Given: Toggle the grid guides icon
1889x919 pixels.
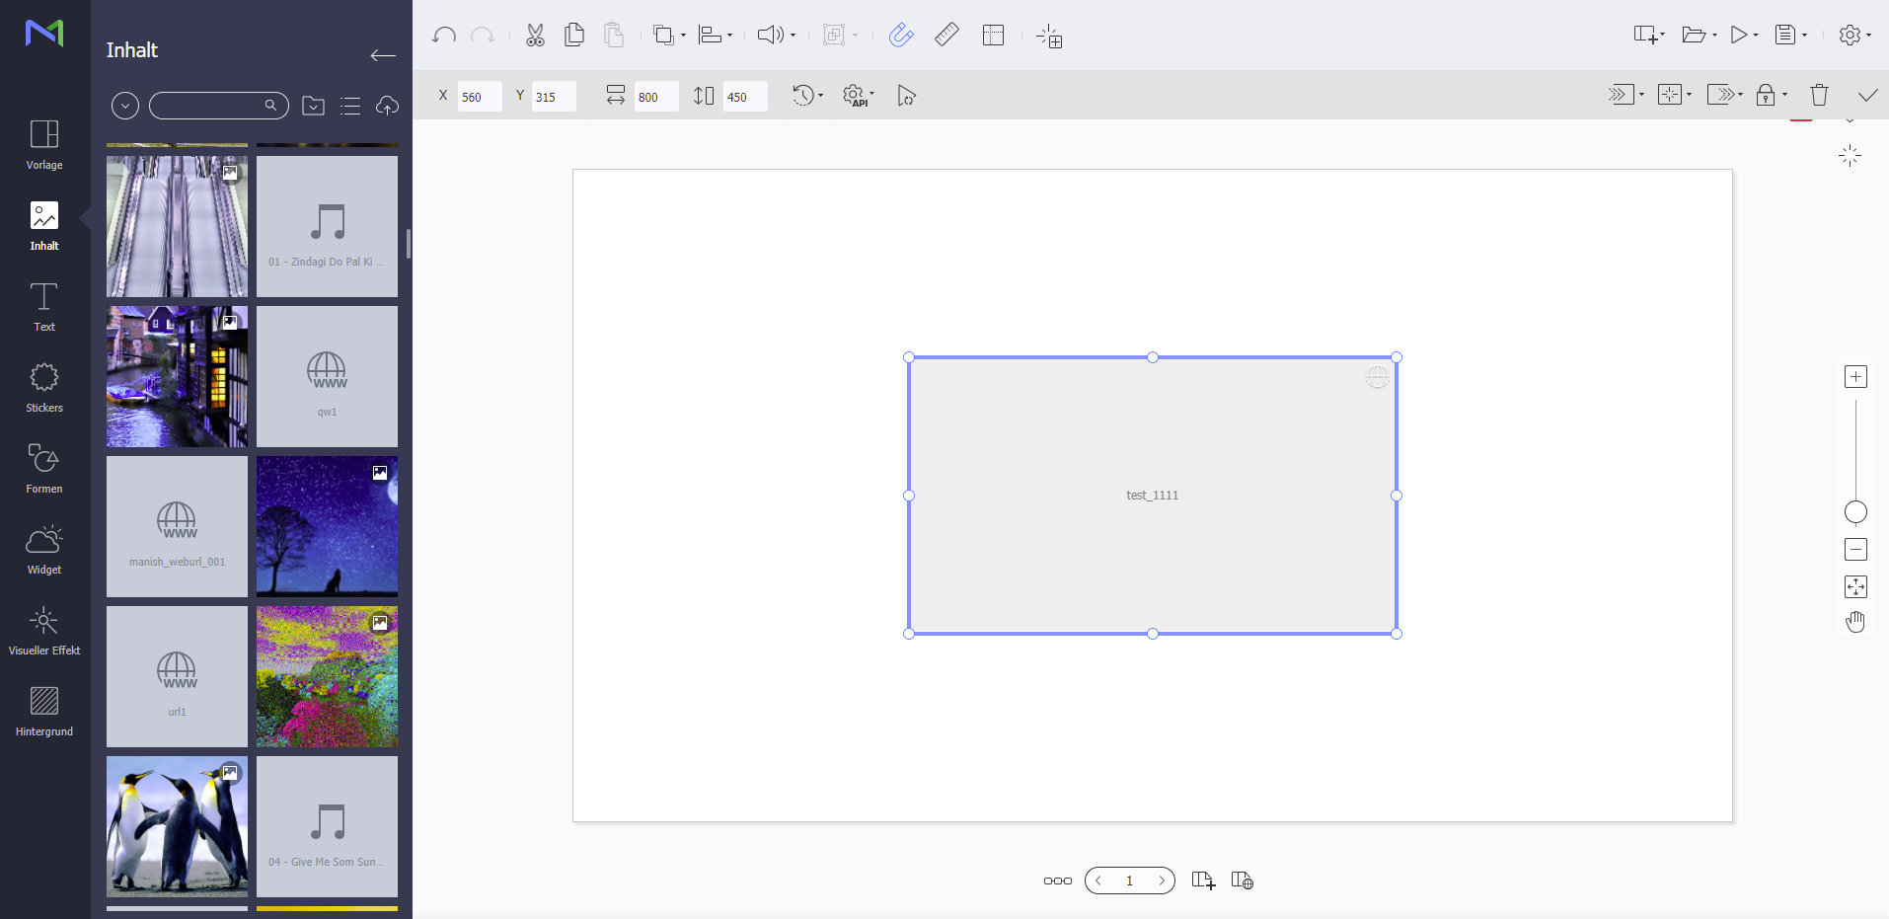Looking at the screenshot, I should tap(993, 36).
